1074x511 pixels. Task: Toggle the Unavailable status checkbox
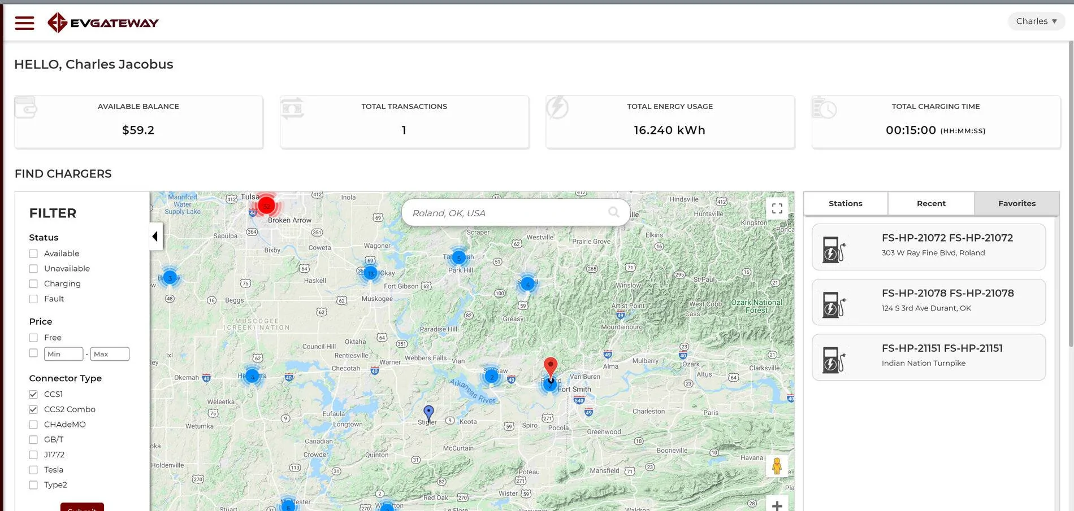(x=33, y=269)
